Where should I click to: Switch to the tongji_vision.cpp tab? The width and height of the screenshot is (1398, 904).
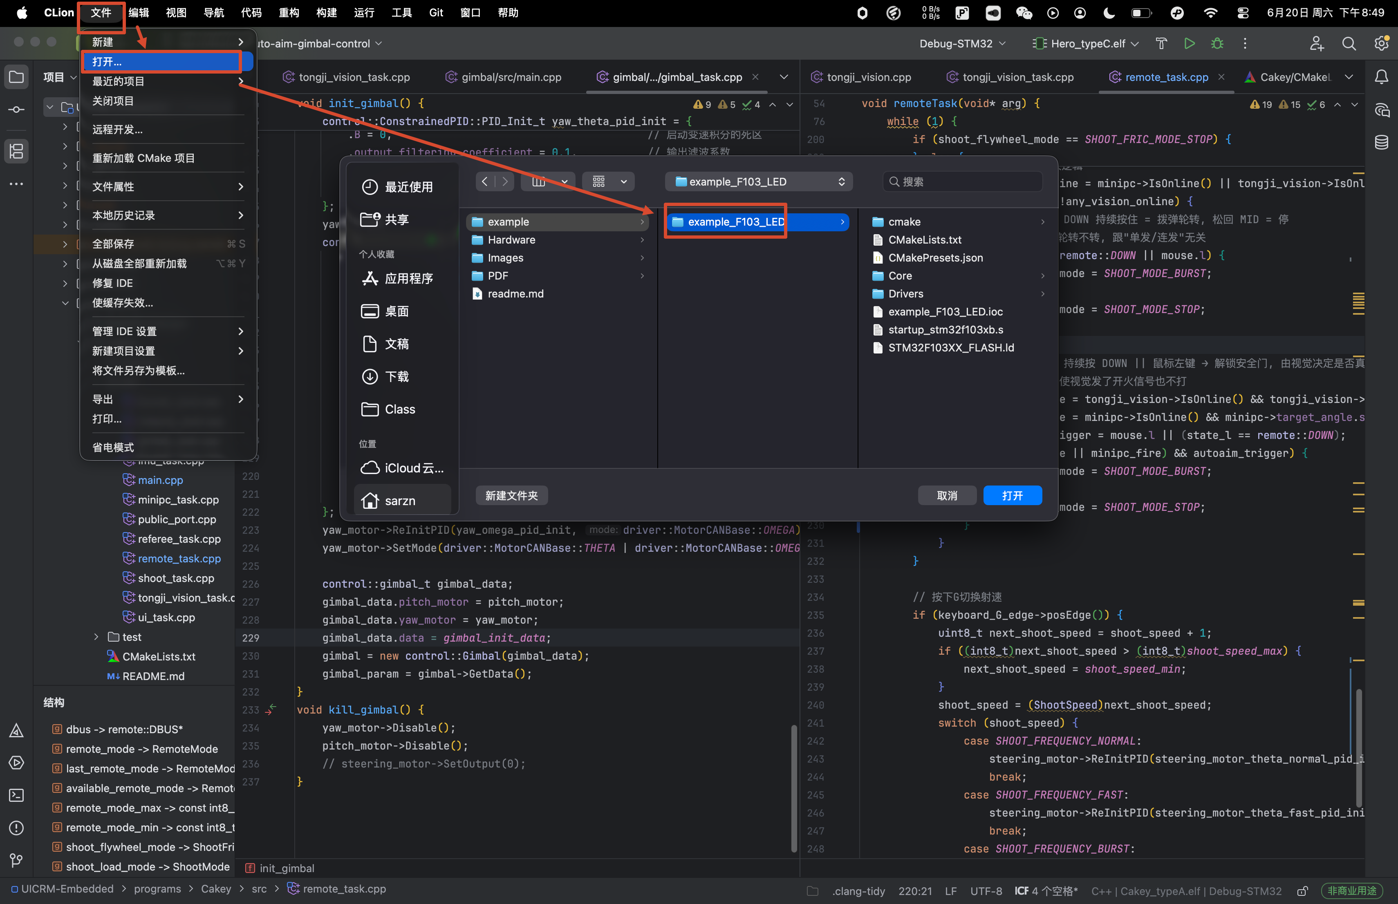(861, 77)
